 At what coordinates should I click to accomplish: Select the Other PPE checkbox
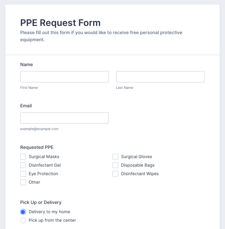point(23,182)
